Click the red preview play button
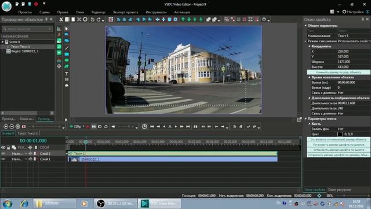The image size is (371, 209). click(88, 127)
